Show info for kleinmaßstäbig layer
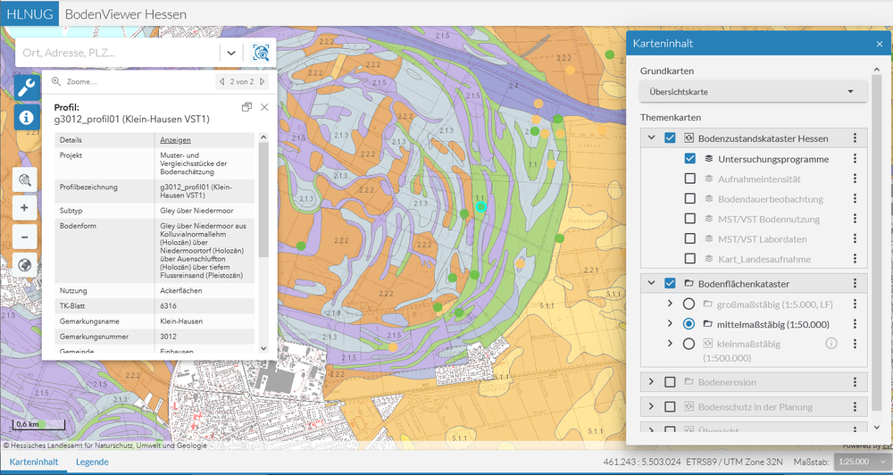 coord(830,344)
